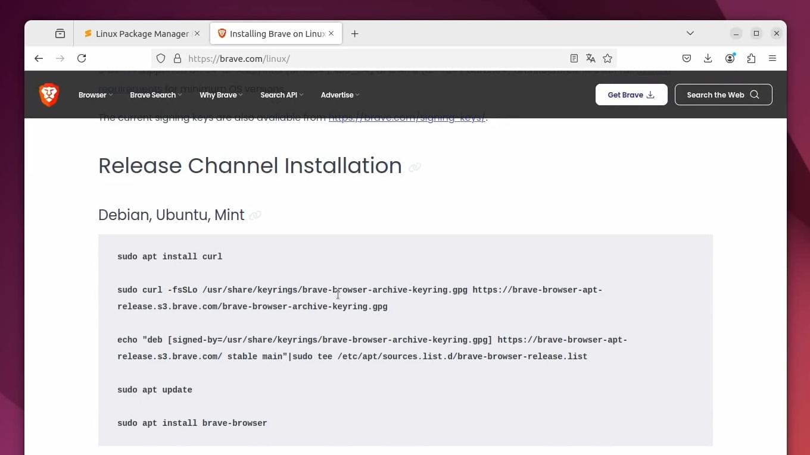
Task: Expand the Browser menu in Brave navbar
Action: tap(95, 95)
